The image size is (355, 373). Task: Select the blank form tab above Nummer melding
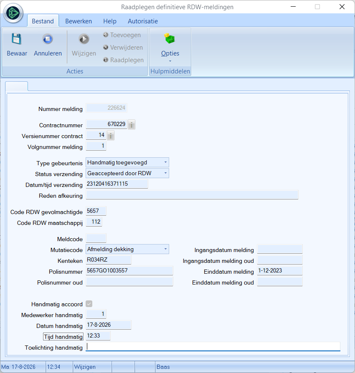tap(16, 86)
